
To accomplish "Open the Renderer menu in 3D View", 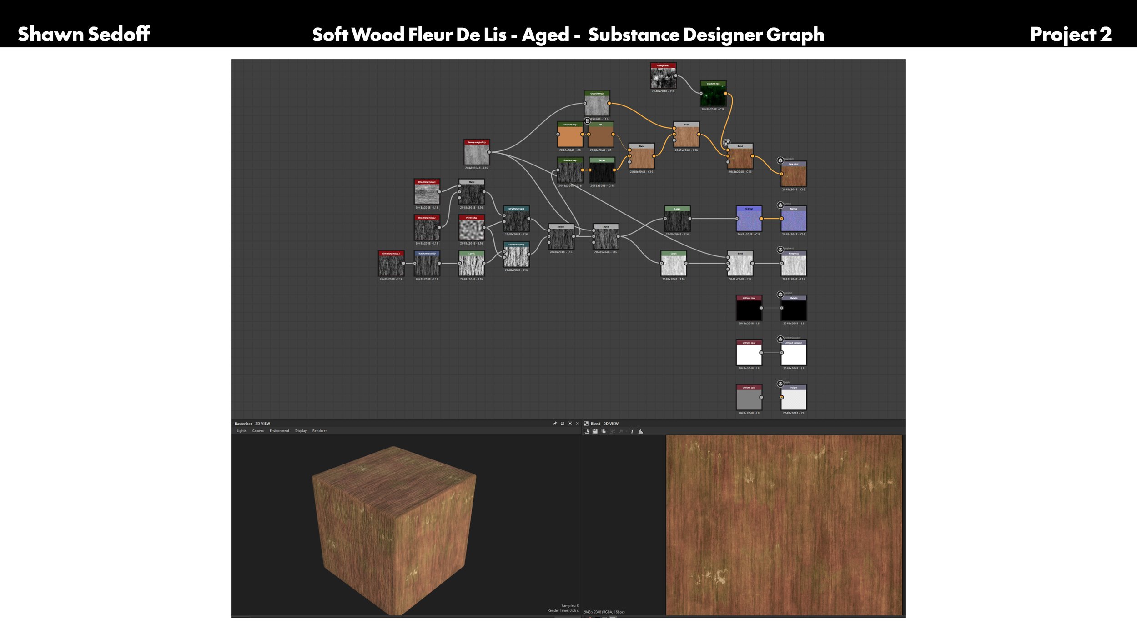I will [x=319, y=431].
